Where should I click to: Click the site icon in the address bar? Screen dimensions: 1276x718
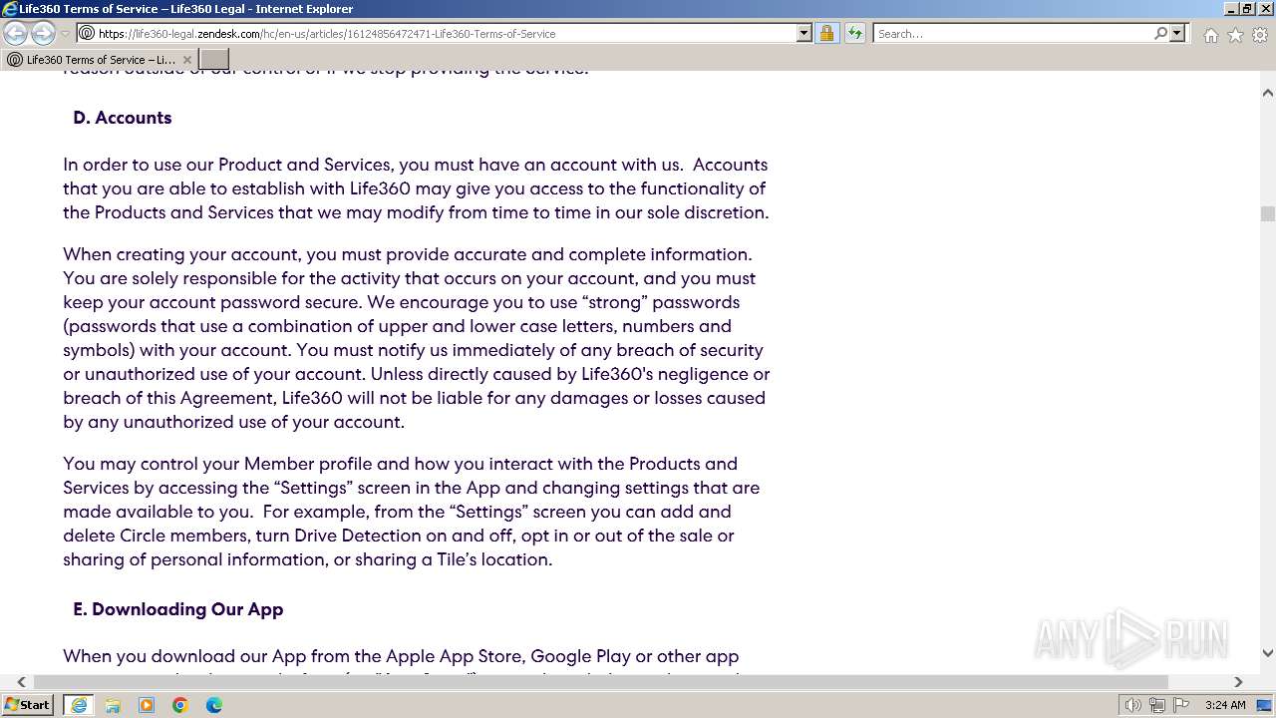tap(88, 33)
